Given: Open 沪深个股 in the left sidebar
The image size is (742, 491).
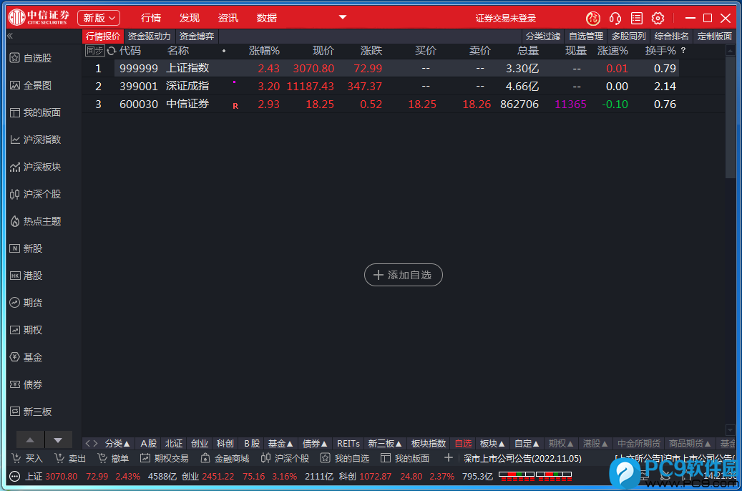Looking at the screenshot, I should pos(36,194).
